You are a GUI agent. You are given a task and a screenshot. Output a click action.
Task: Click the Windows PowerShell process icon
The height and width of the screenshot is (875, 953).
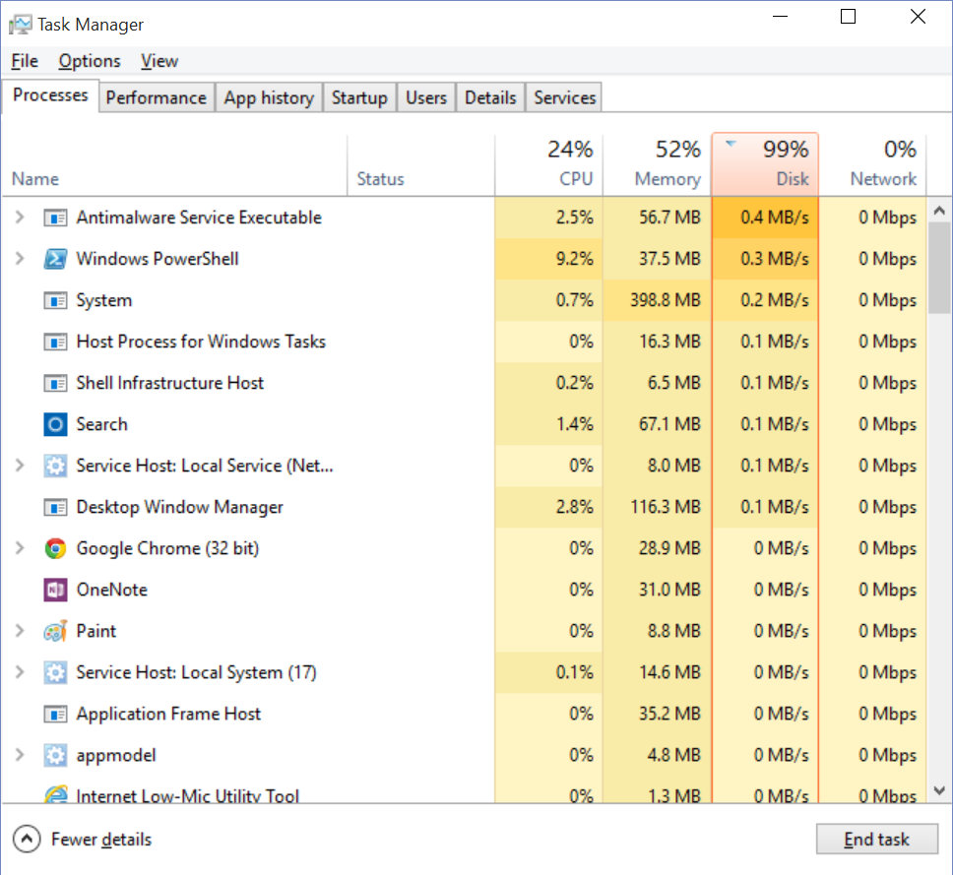click(55, 259)
